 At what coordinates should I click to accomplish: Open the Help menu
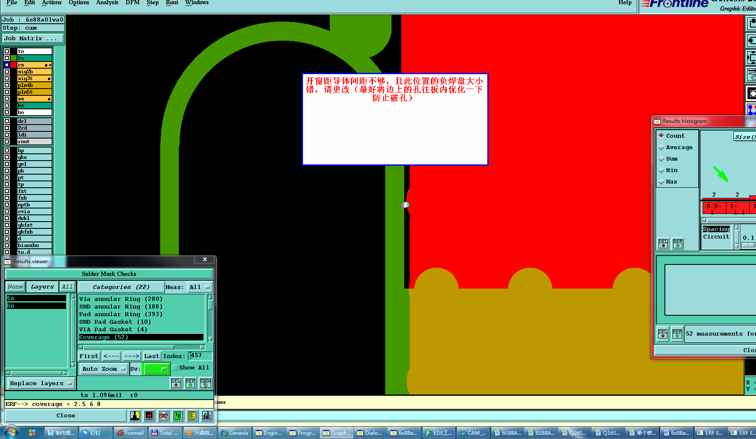tap(625, 3)
